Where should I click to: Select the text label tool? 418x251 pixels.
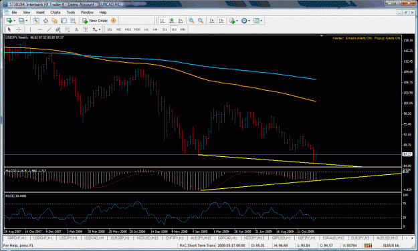click(86, 29)
